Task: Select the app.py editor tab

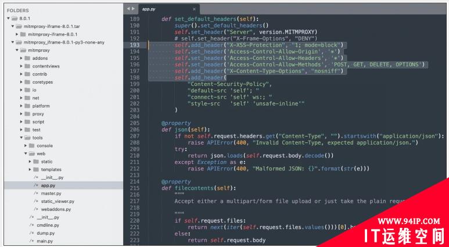Action: point(169,9)
